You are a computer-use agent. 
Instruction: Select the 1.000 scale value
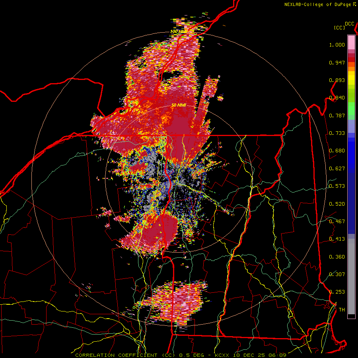coord(337,45)
